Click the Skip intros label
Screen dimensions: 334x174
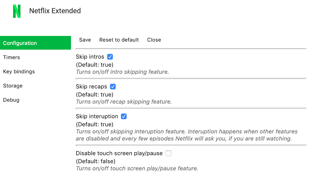(x=90, y=57)
